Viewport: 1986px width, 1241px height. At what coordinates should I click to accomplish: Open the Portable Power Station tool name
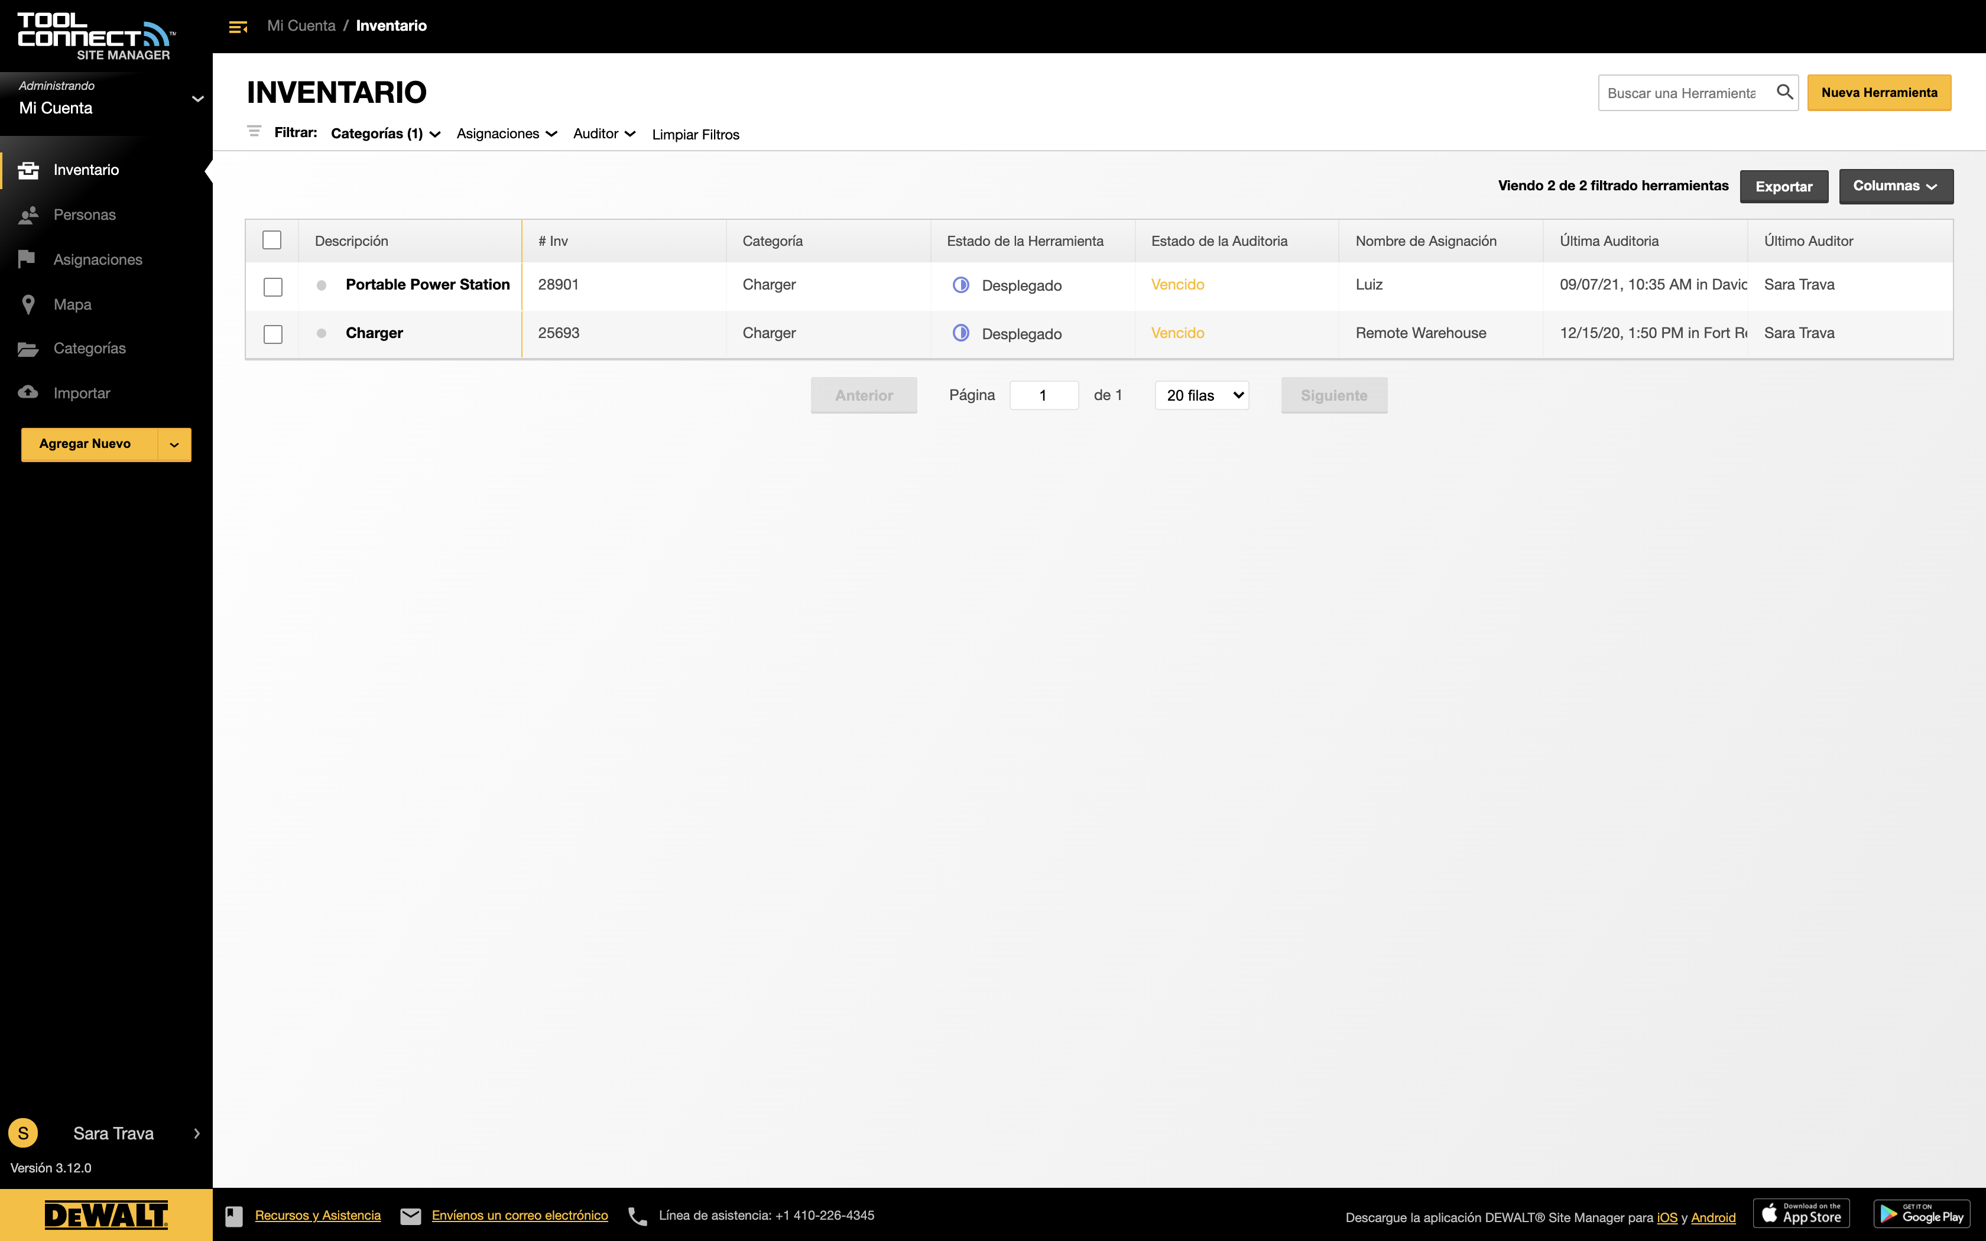427,285
